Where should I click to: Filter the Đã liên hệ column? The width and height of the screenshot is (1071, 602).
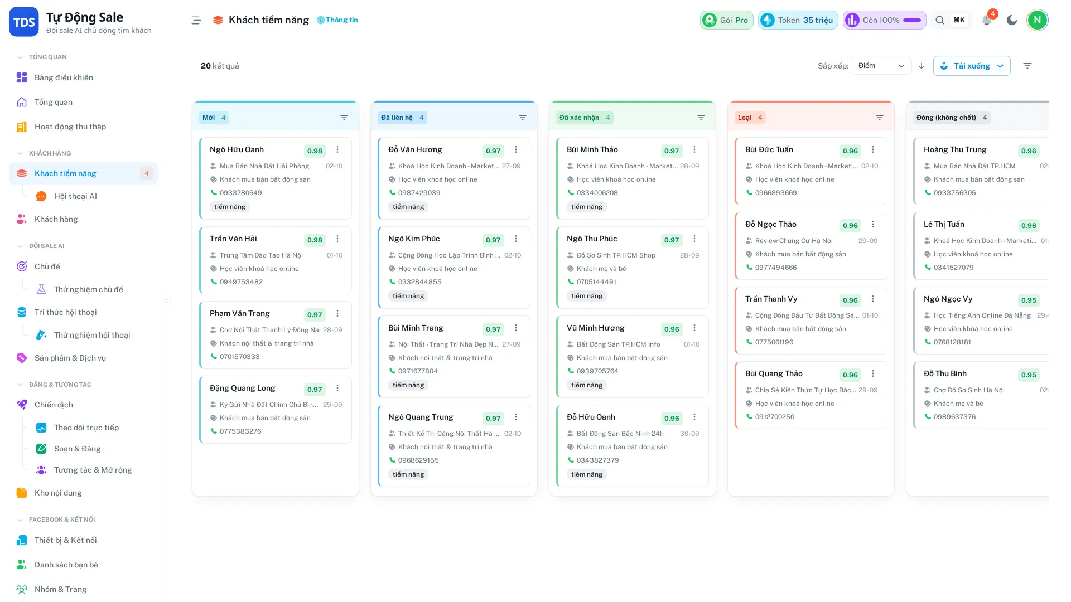pos(523,118)
